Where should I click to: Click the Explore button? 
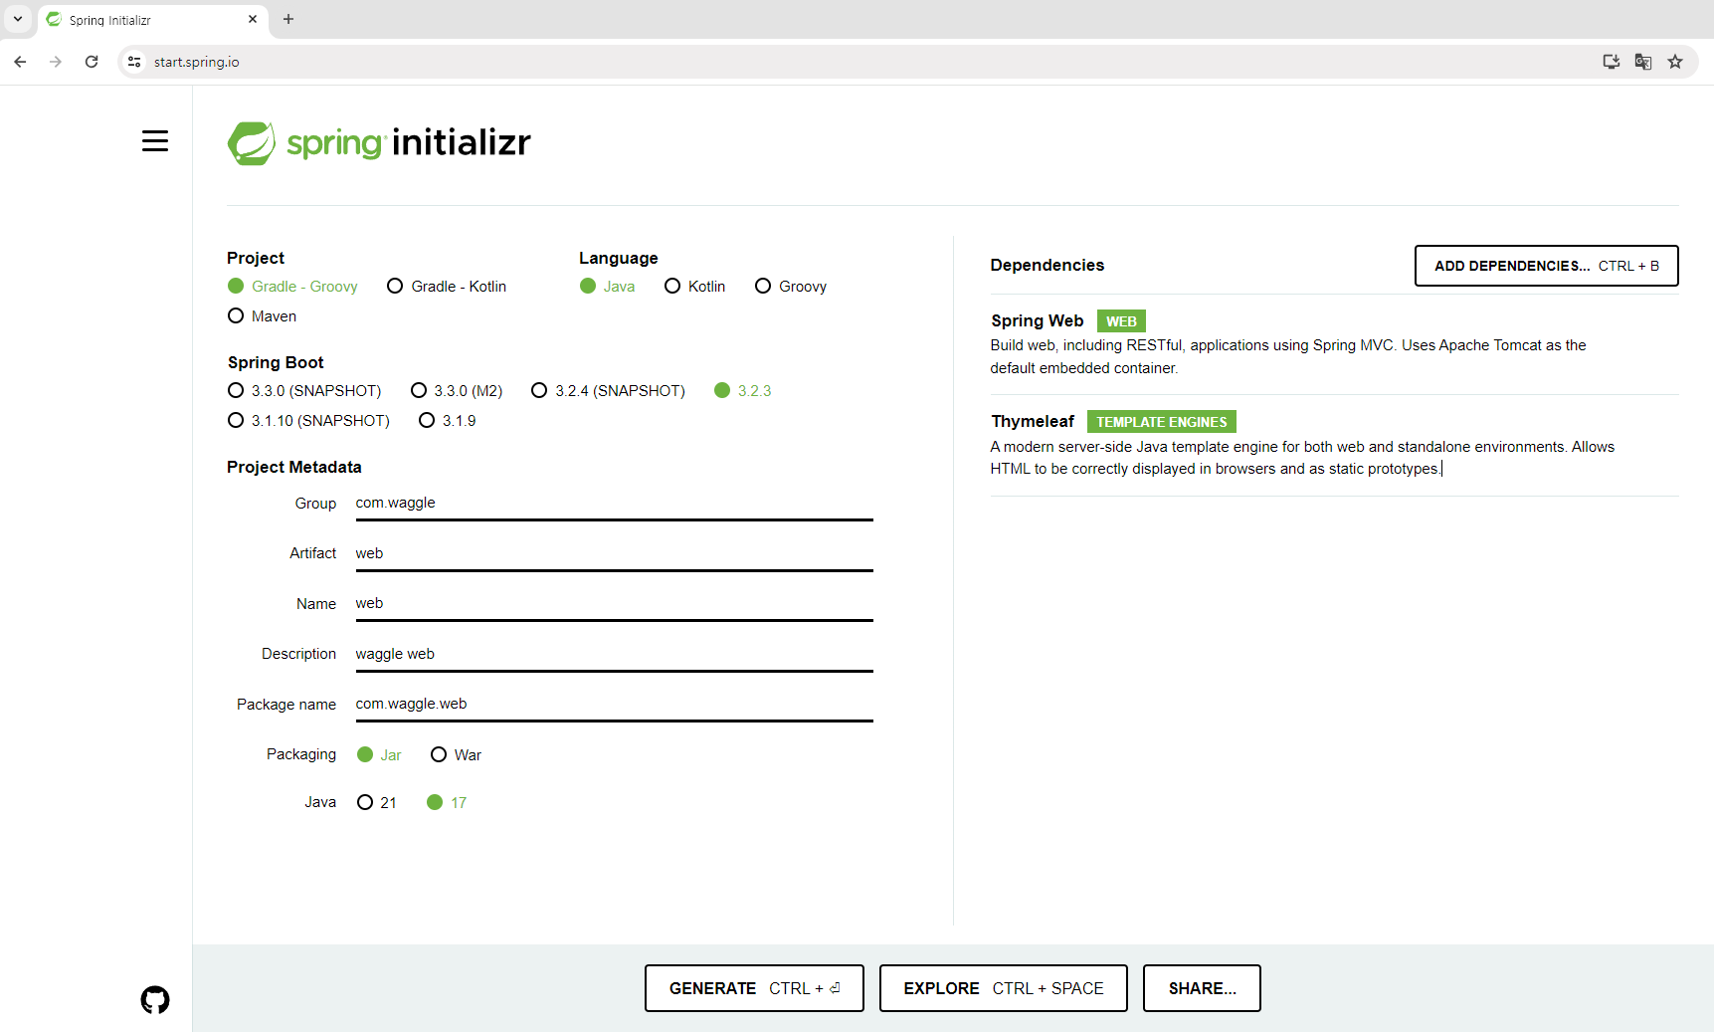point(1003,988)
